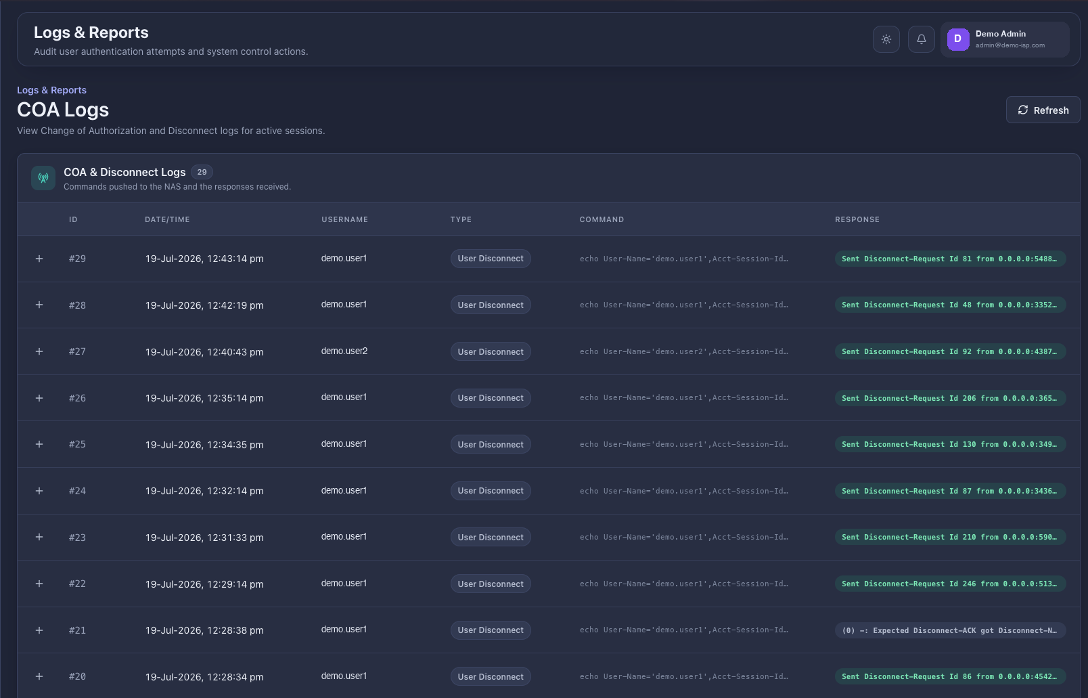Click the refresh arrows icon

coord(1023,110)
